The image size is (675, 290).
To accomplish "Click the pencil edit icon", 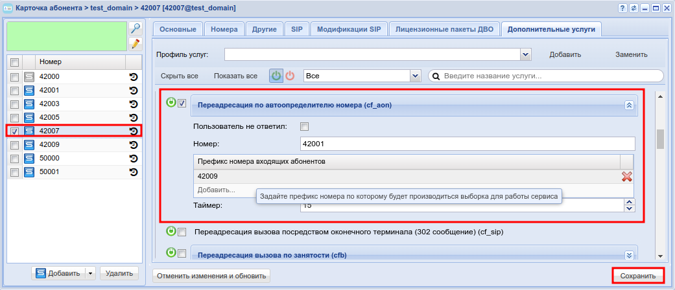I will [x=135, y=44].
